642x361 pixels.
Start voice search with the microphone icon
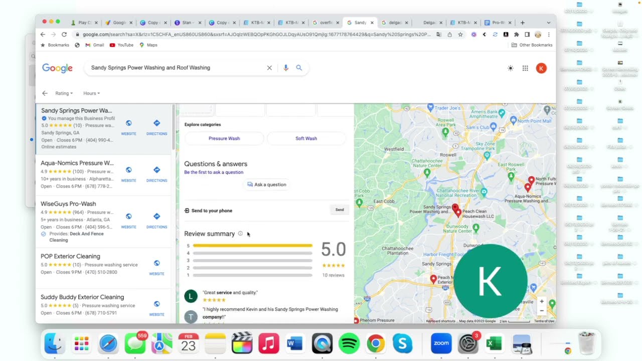[x=286, y=68]
